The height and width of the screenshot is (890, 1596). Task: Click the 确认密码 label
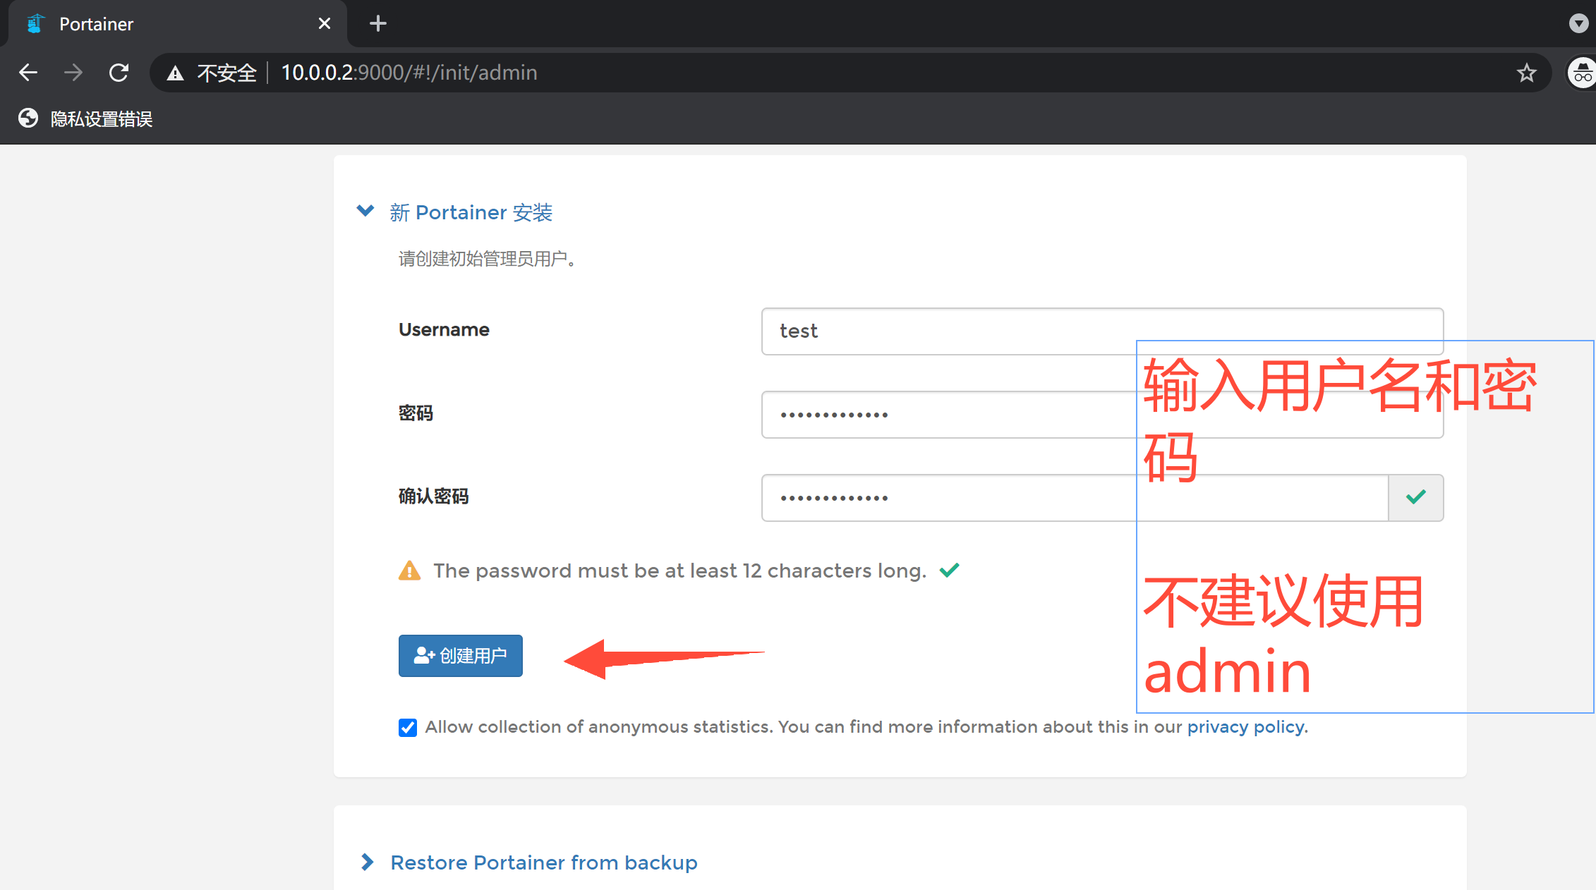click(x=433, y=496)
